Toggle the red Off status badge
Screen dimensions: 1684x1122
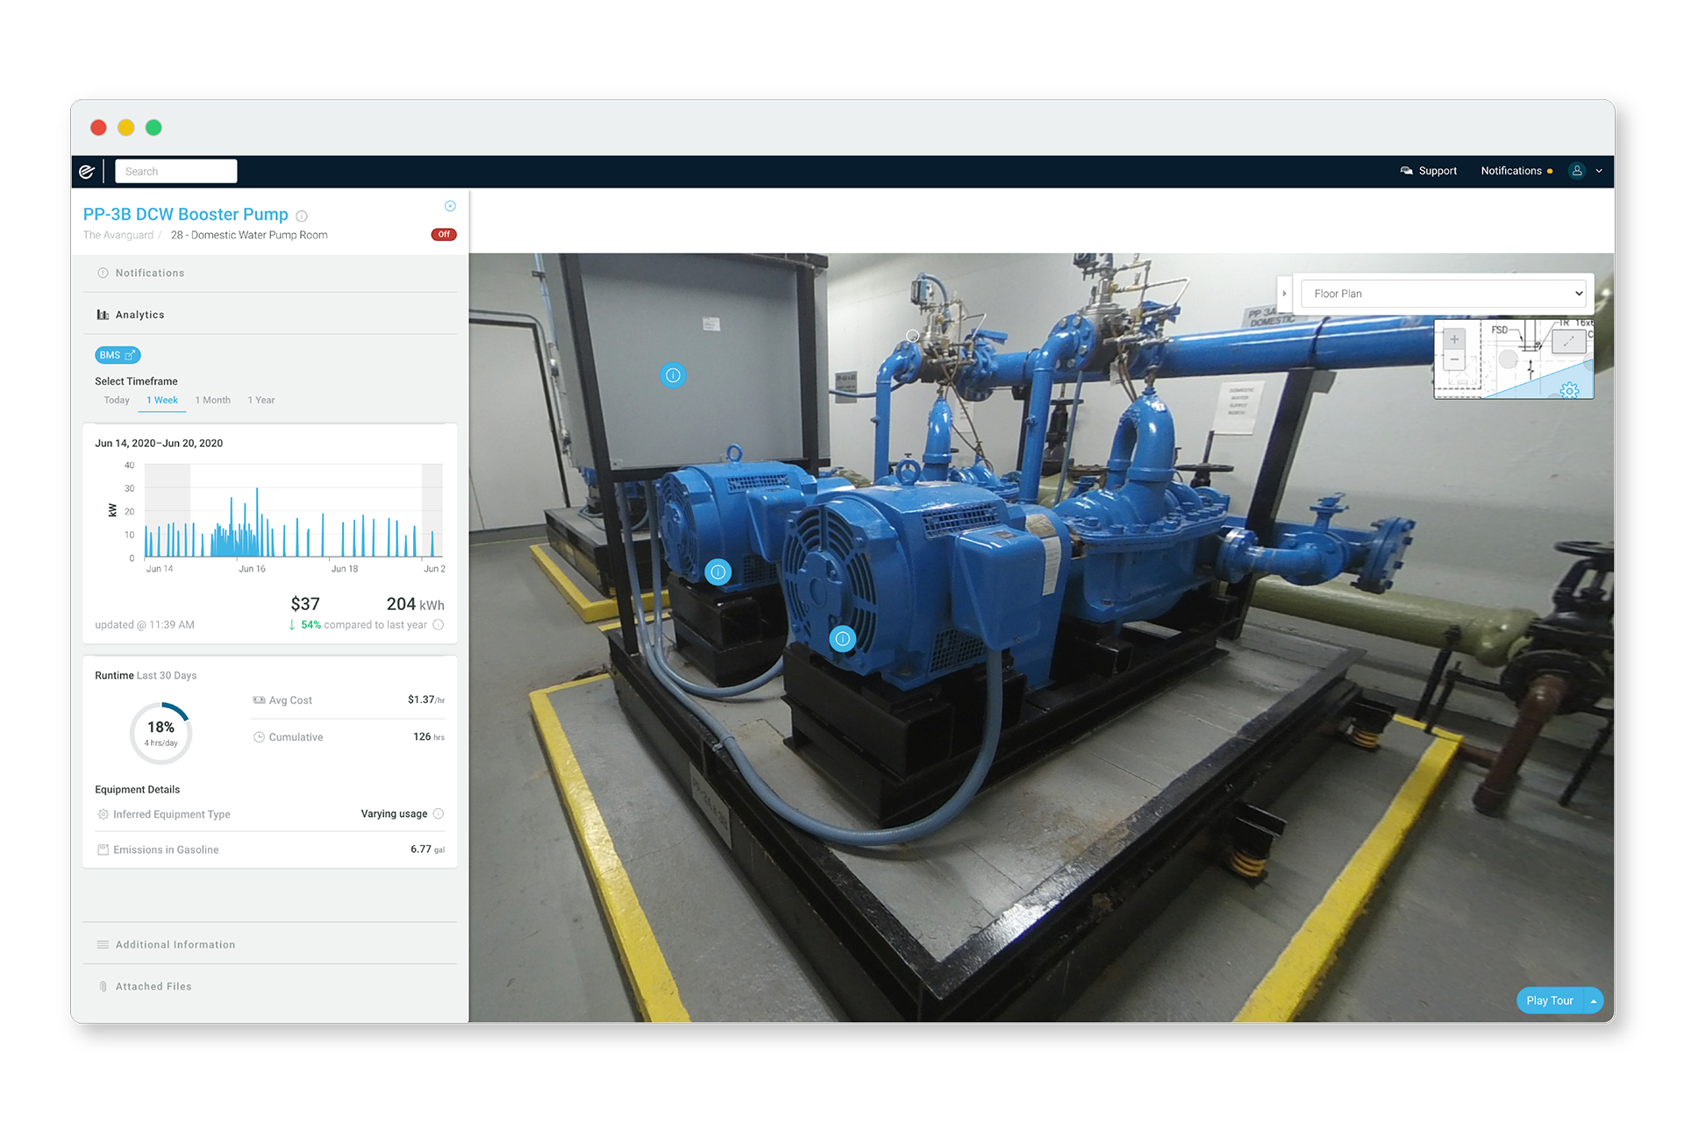click(x=444, y=235)
